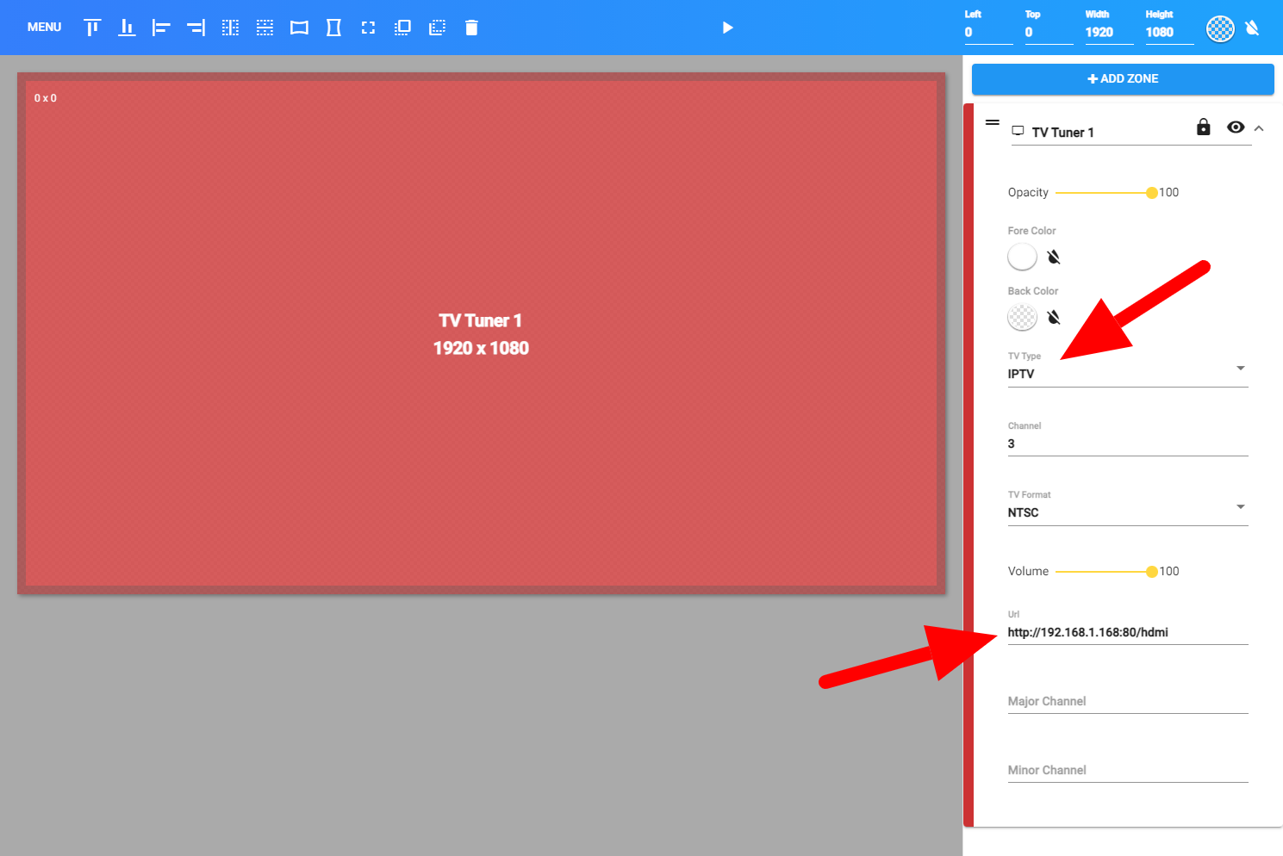Click the ADD ZONE button
This screenshot has height=856, width=1283.
1122,78
